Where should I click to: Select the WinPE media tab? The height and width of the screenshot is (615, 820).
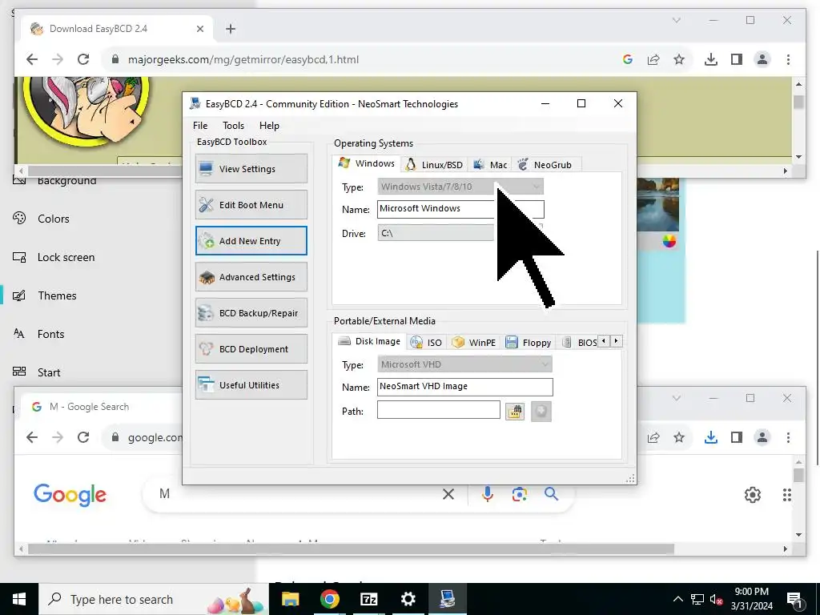474,343
